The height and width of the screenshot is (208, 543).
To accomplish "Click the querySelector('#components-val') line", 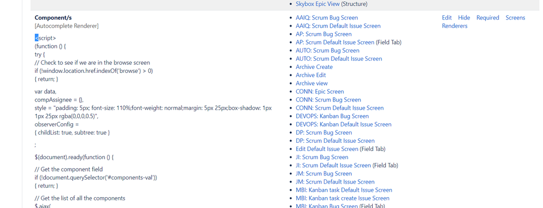I will [x=96, y=178].
